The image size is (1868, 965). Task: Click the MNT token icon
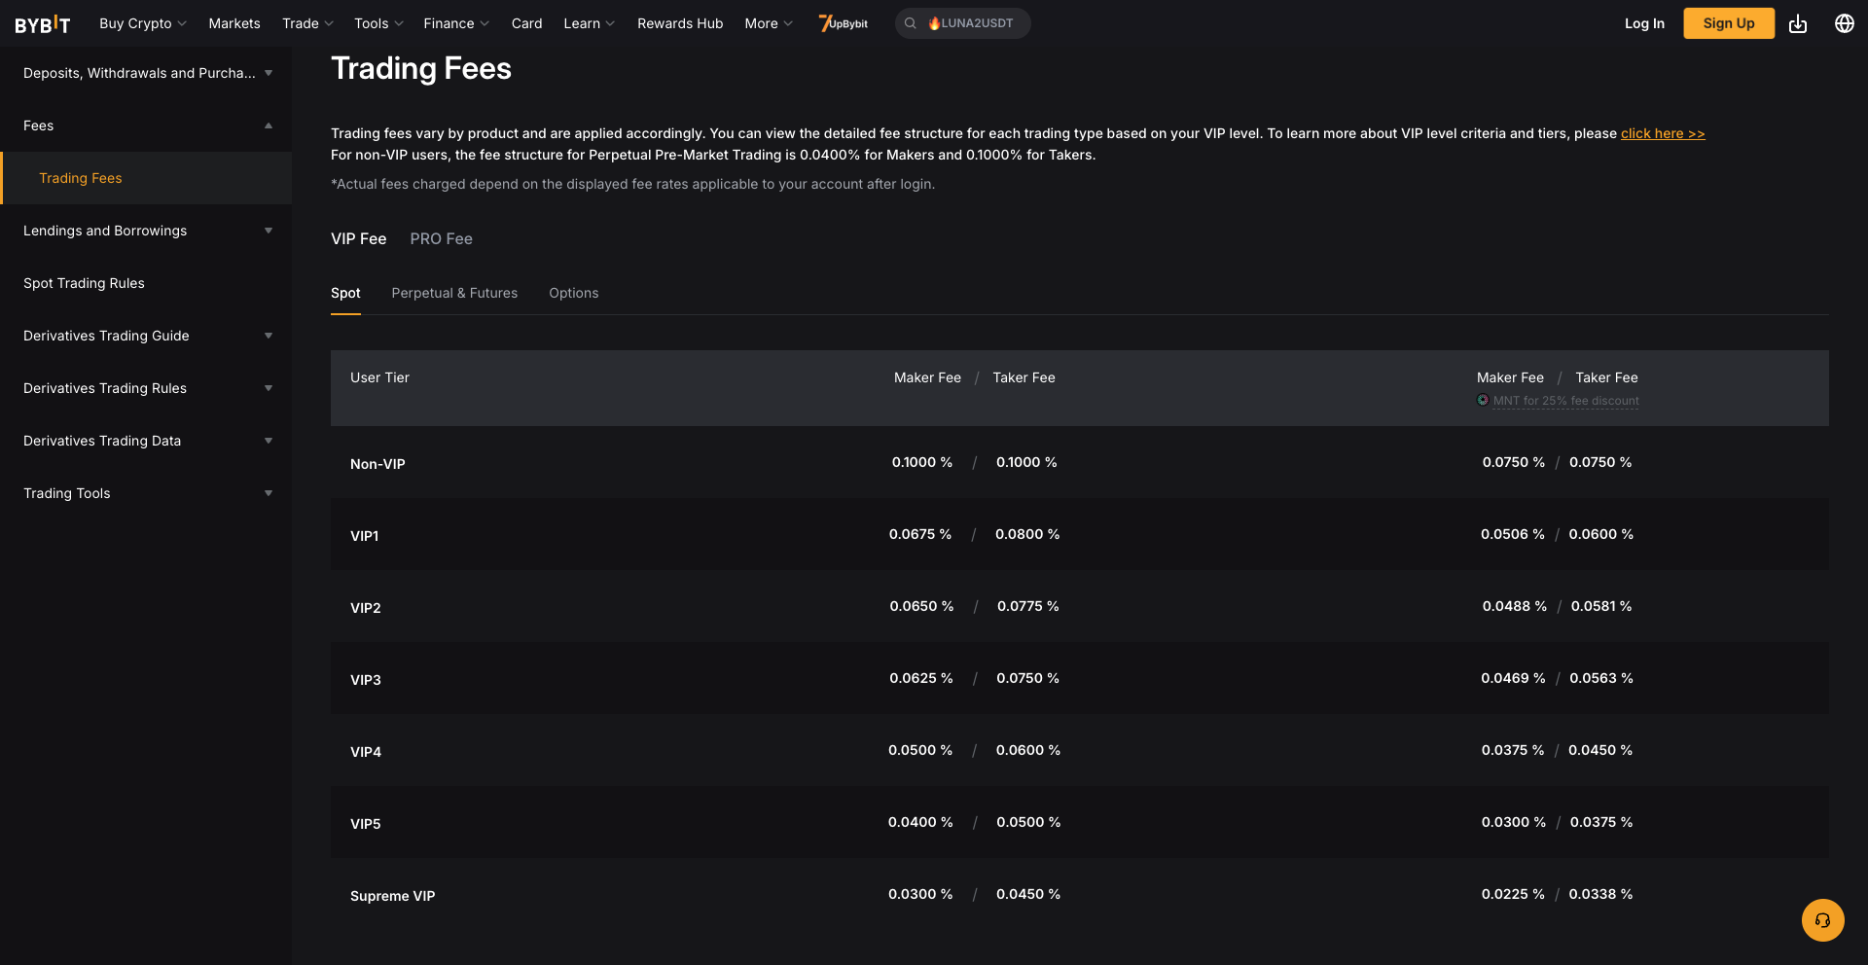(1483, 400)
